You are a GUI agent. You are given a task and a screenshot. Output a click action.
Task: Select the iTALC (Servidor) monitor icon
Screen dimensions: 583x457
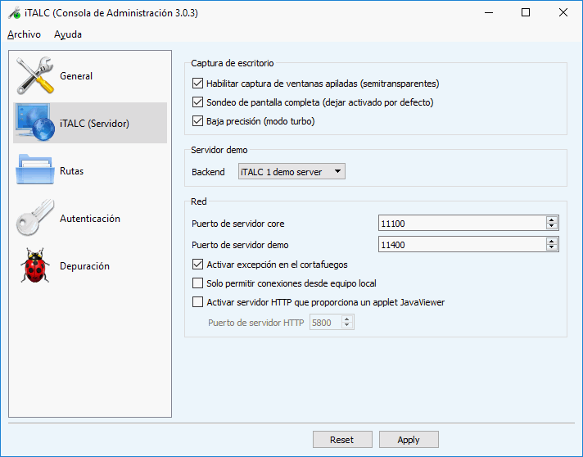(34, 124)
